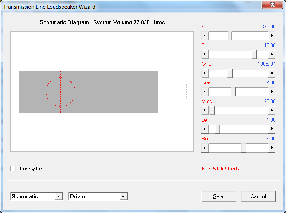Enable the Lossy Le checkbox
The image size is (286, 213).
pos(13,169)
